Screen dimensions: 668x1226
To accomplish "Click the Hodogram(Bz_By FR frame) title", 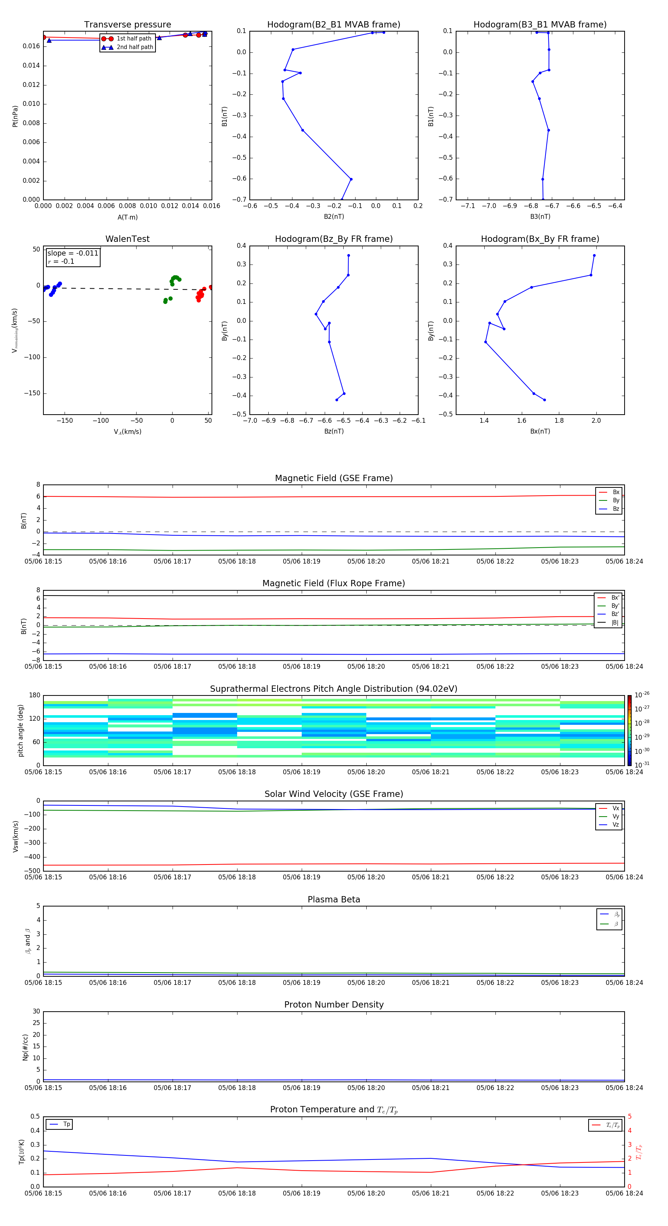I will pos(333,239).
